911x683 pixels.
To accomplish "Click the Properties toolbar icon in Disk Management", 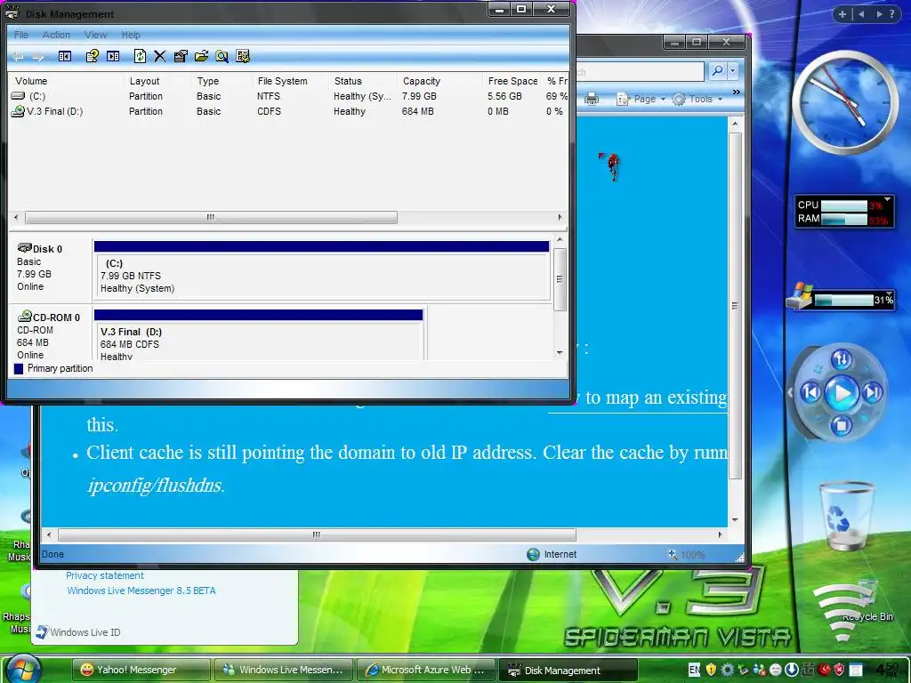I will pos(181,56).
